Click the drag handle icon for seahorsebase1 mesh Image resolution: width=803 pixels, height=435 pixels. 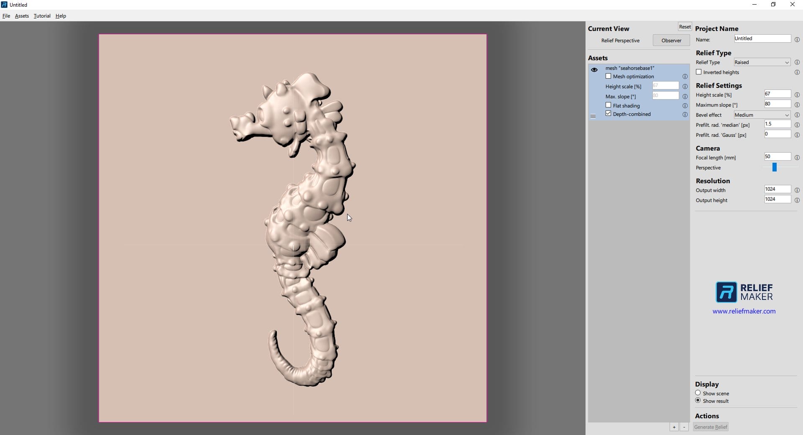pos(593,116)
